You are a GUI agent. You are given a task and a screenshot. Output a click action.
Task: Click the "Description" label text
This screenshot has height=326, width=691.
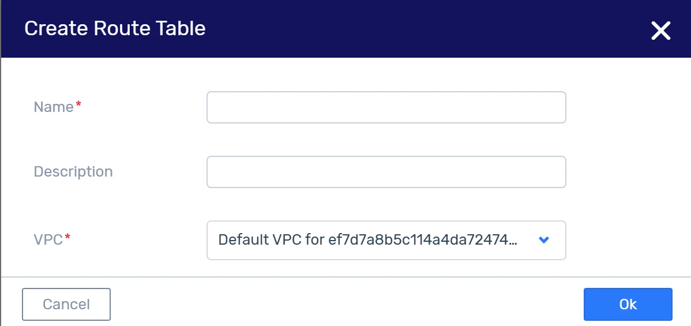[x=73, y=171]
